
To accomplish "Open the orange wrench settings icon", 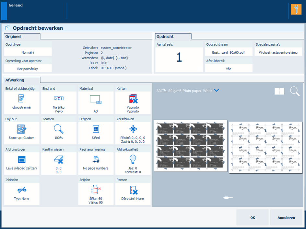I will pos(296,9).
